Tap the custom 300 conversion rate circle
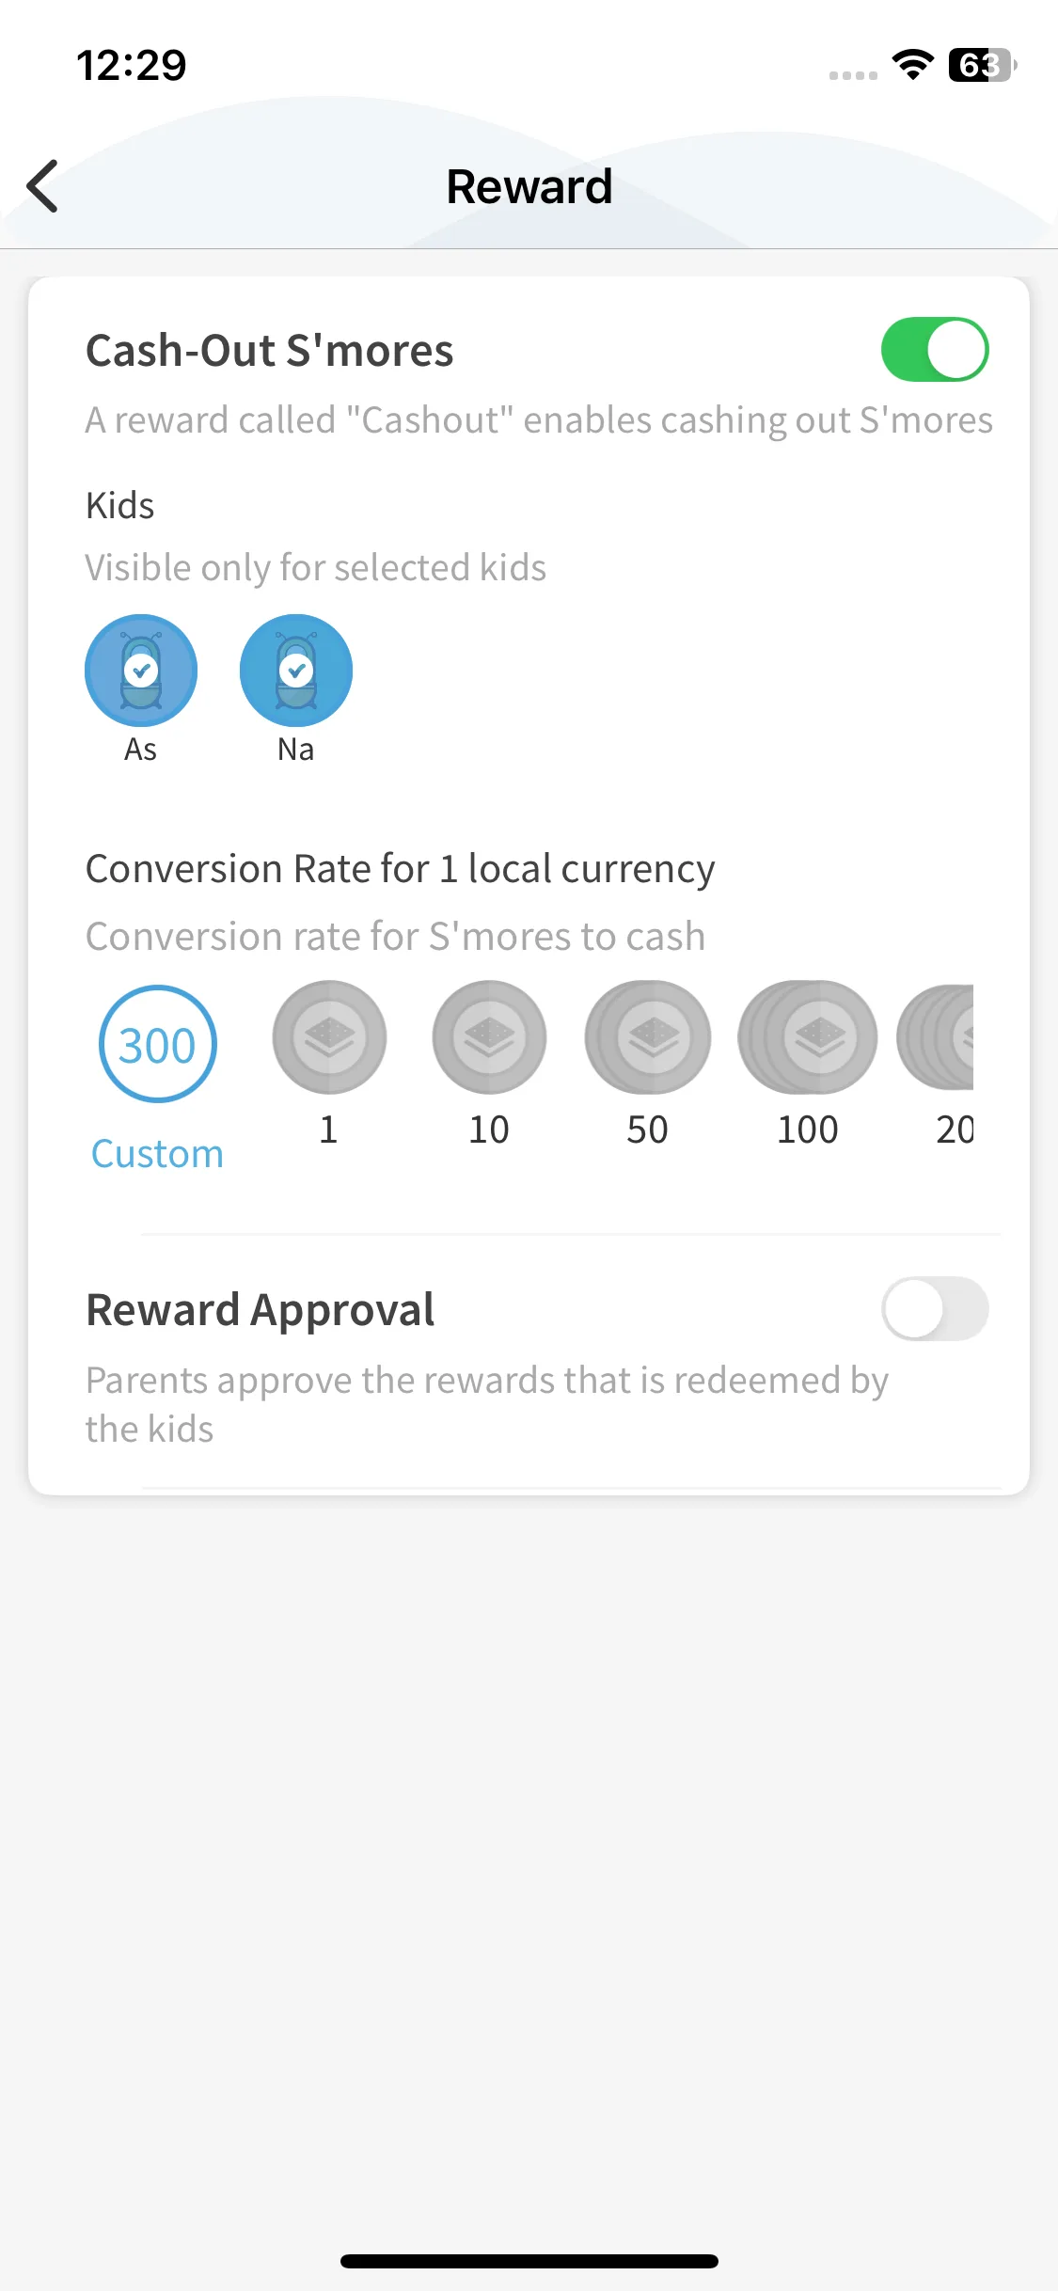Screen dimensions: 1058x2291 pyautogui.click(x=158, y=1044)
